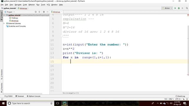Hide the Project tool window
Viewport: 189px width, 106px height.
click(47, 12)
